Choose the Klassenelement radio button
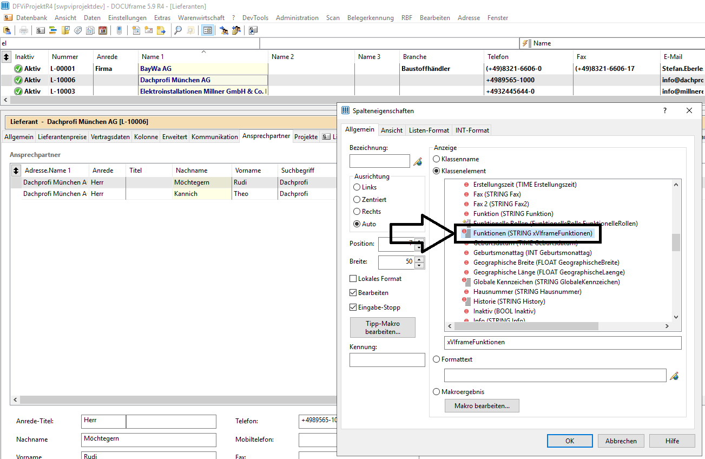Image resolution: width=705 pixels, height=459 pixels. (437, 171)
